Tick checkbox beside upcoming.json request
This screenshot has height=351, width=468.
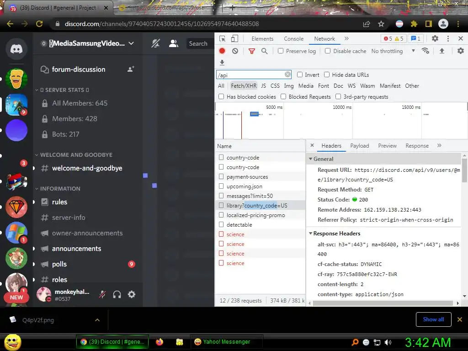[x=221, y=186]
